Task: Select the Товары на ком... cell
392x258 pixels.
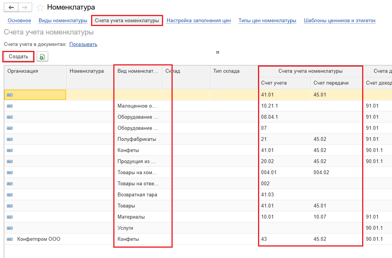Action: tap(138, 173)
